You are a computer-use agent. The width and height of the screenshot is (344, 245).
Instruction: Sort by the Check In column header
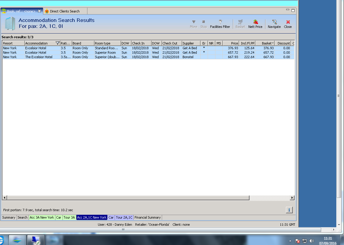[x=141, y=43]
